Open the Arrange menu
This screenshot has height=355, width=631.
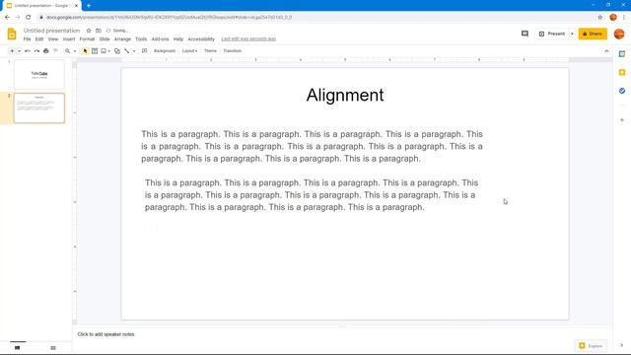click(x=122, y=39)
